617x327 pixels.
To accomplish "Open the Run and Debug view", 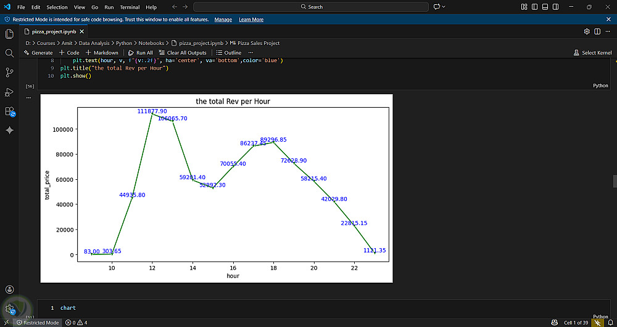I will click(9, 92).
